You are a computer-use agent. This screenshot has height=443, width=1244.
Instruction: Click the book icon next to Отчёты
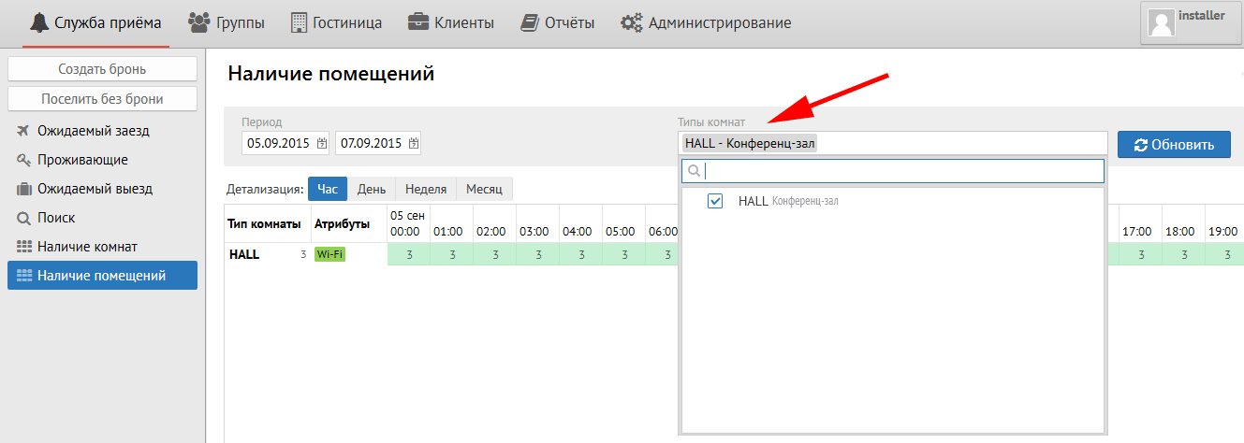530,22
